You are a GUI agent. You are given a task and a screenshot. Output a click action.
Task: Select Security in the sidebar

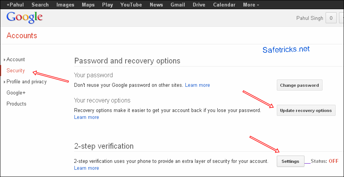pyautogui.click(x=16, y=71)
